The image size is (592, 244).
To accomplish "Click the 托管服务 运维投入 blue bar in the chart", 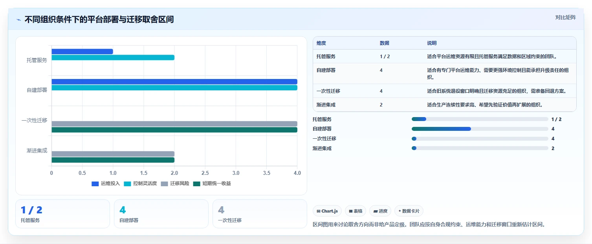I will (82, 51).
